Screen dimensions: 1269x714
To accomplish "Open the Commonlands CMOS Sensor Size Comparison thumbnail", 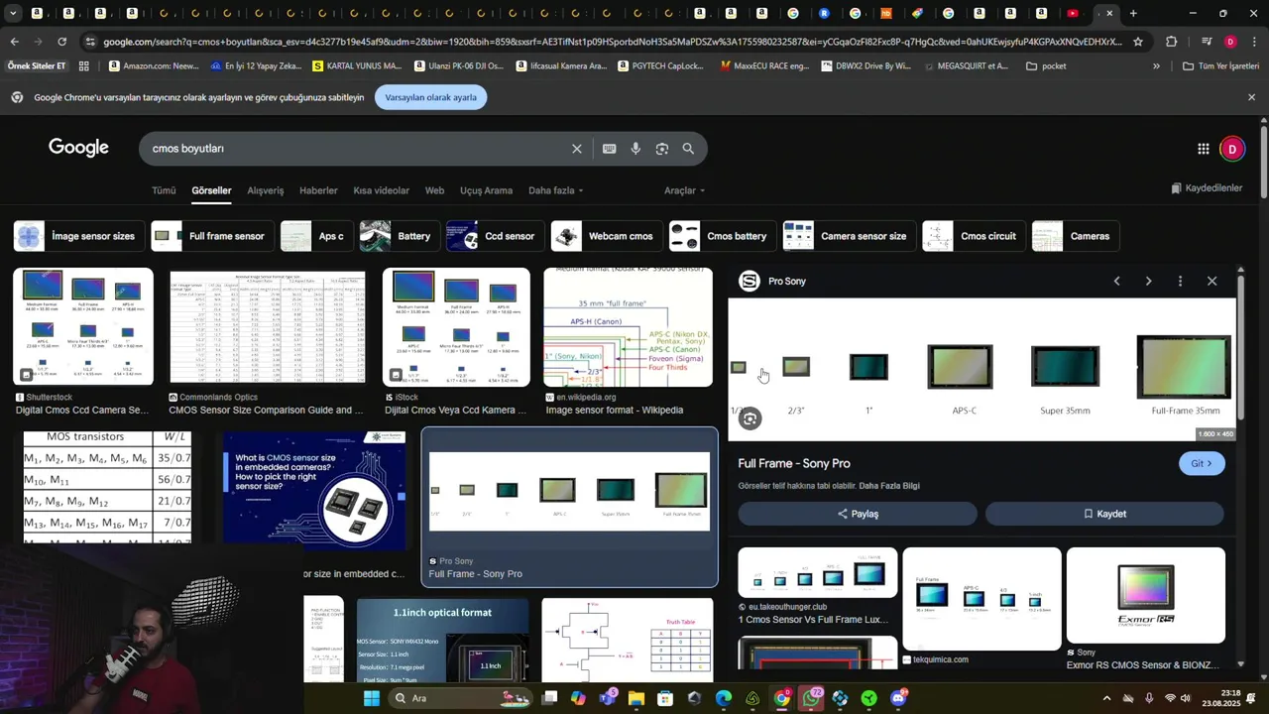I will coord(267,326).
